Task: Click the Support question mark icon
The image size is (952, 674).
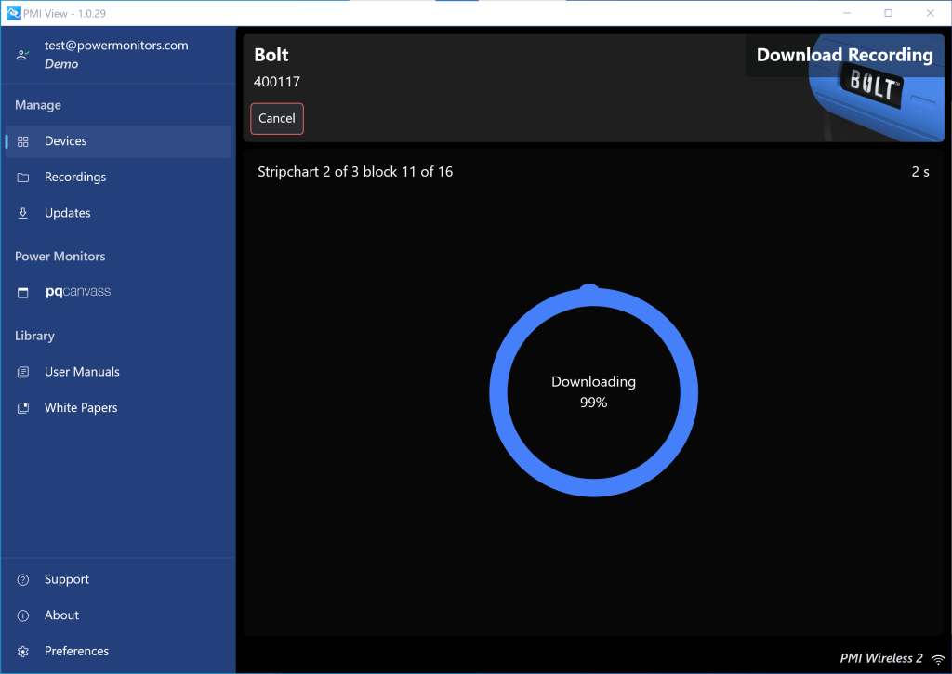Action: coord(22,579)
